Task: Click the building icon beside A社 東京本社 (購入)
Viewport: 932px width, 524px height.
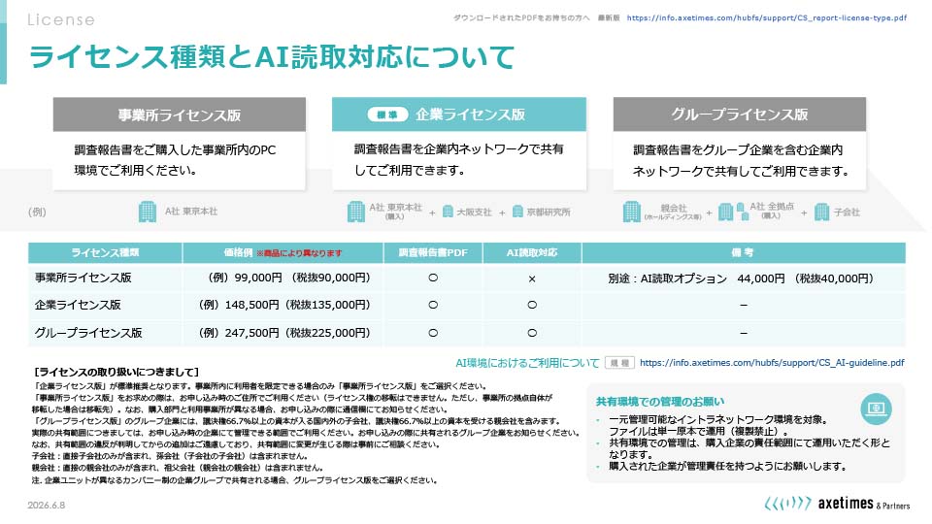Action: [x=355, y=212]
